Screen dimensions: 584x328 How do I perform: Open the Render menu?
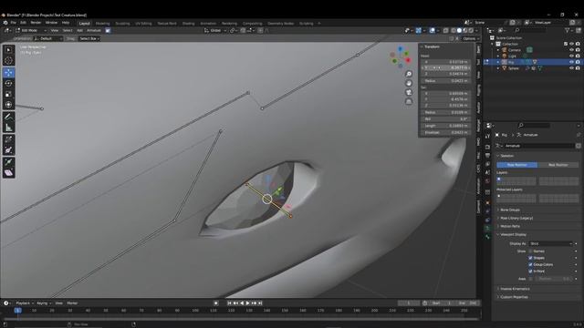point(36,23)
